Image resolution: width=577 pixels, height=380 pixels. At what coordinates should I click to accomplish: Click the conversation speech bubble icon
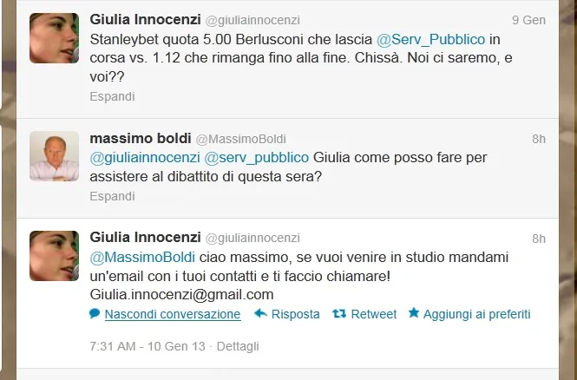[95, 314]
